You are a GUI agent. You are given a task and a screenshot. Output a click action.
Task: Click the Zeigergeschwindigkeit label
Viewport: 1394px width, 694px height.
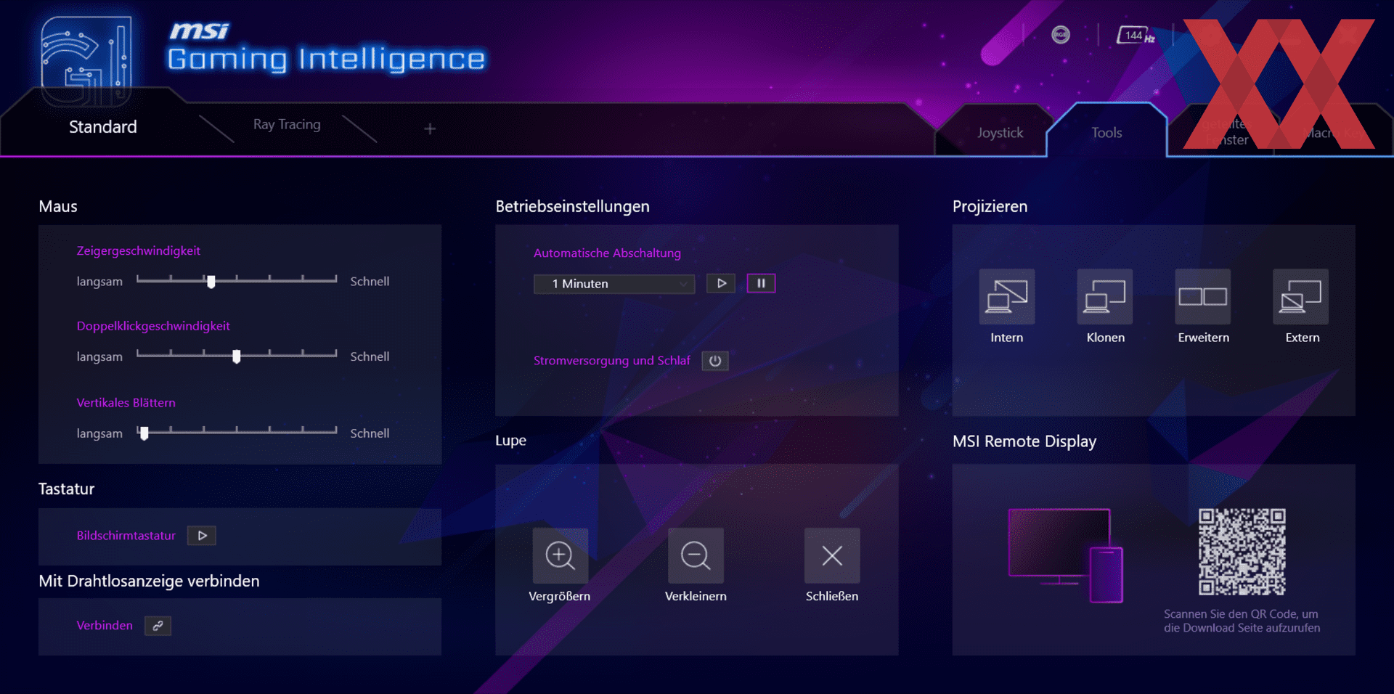coord(139,251)
